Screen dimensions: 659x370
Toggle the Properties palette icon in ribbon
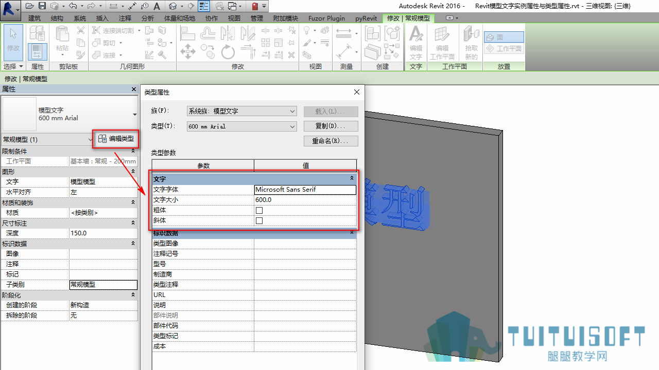[37, 52]
